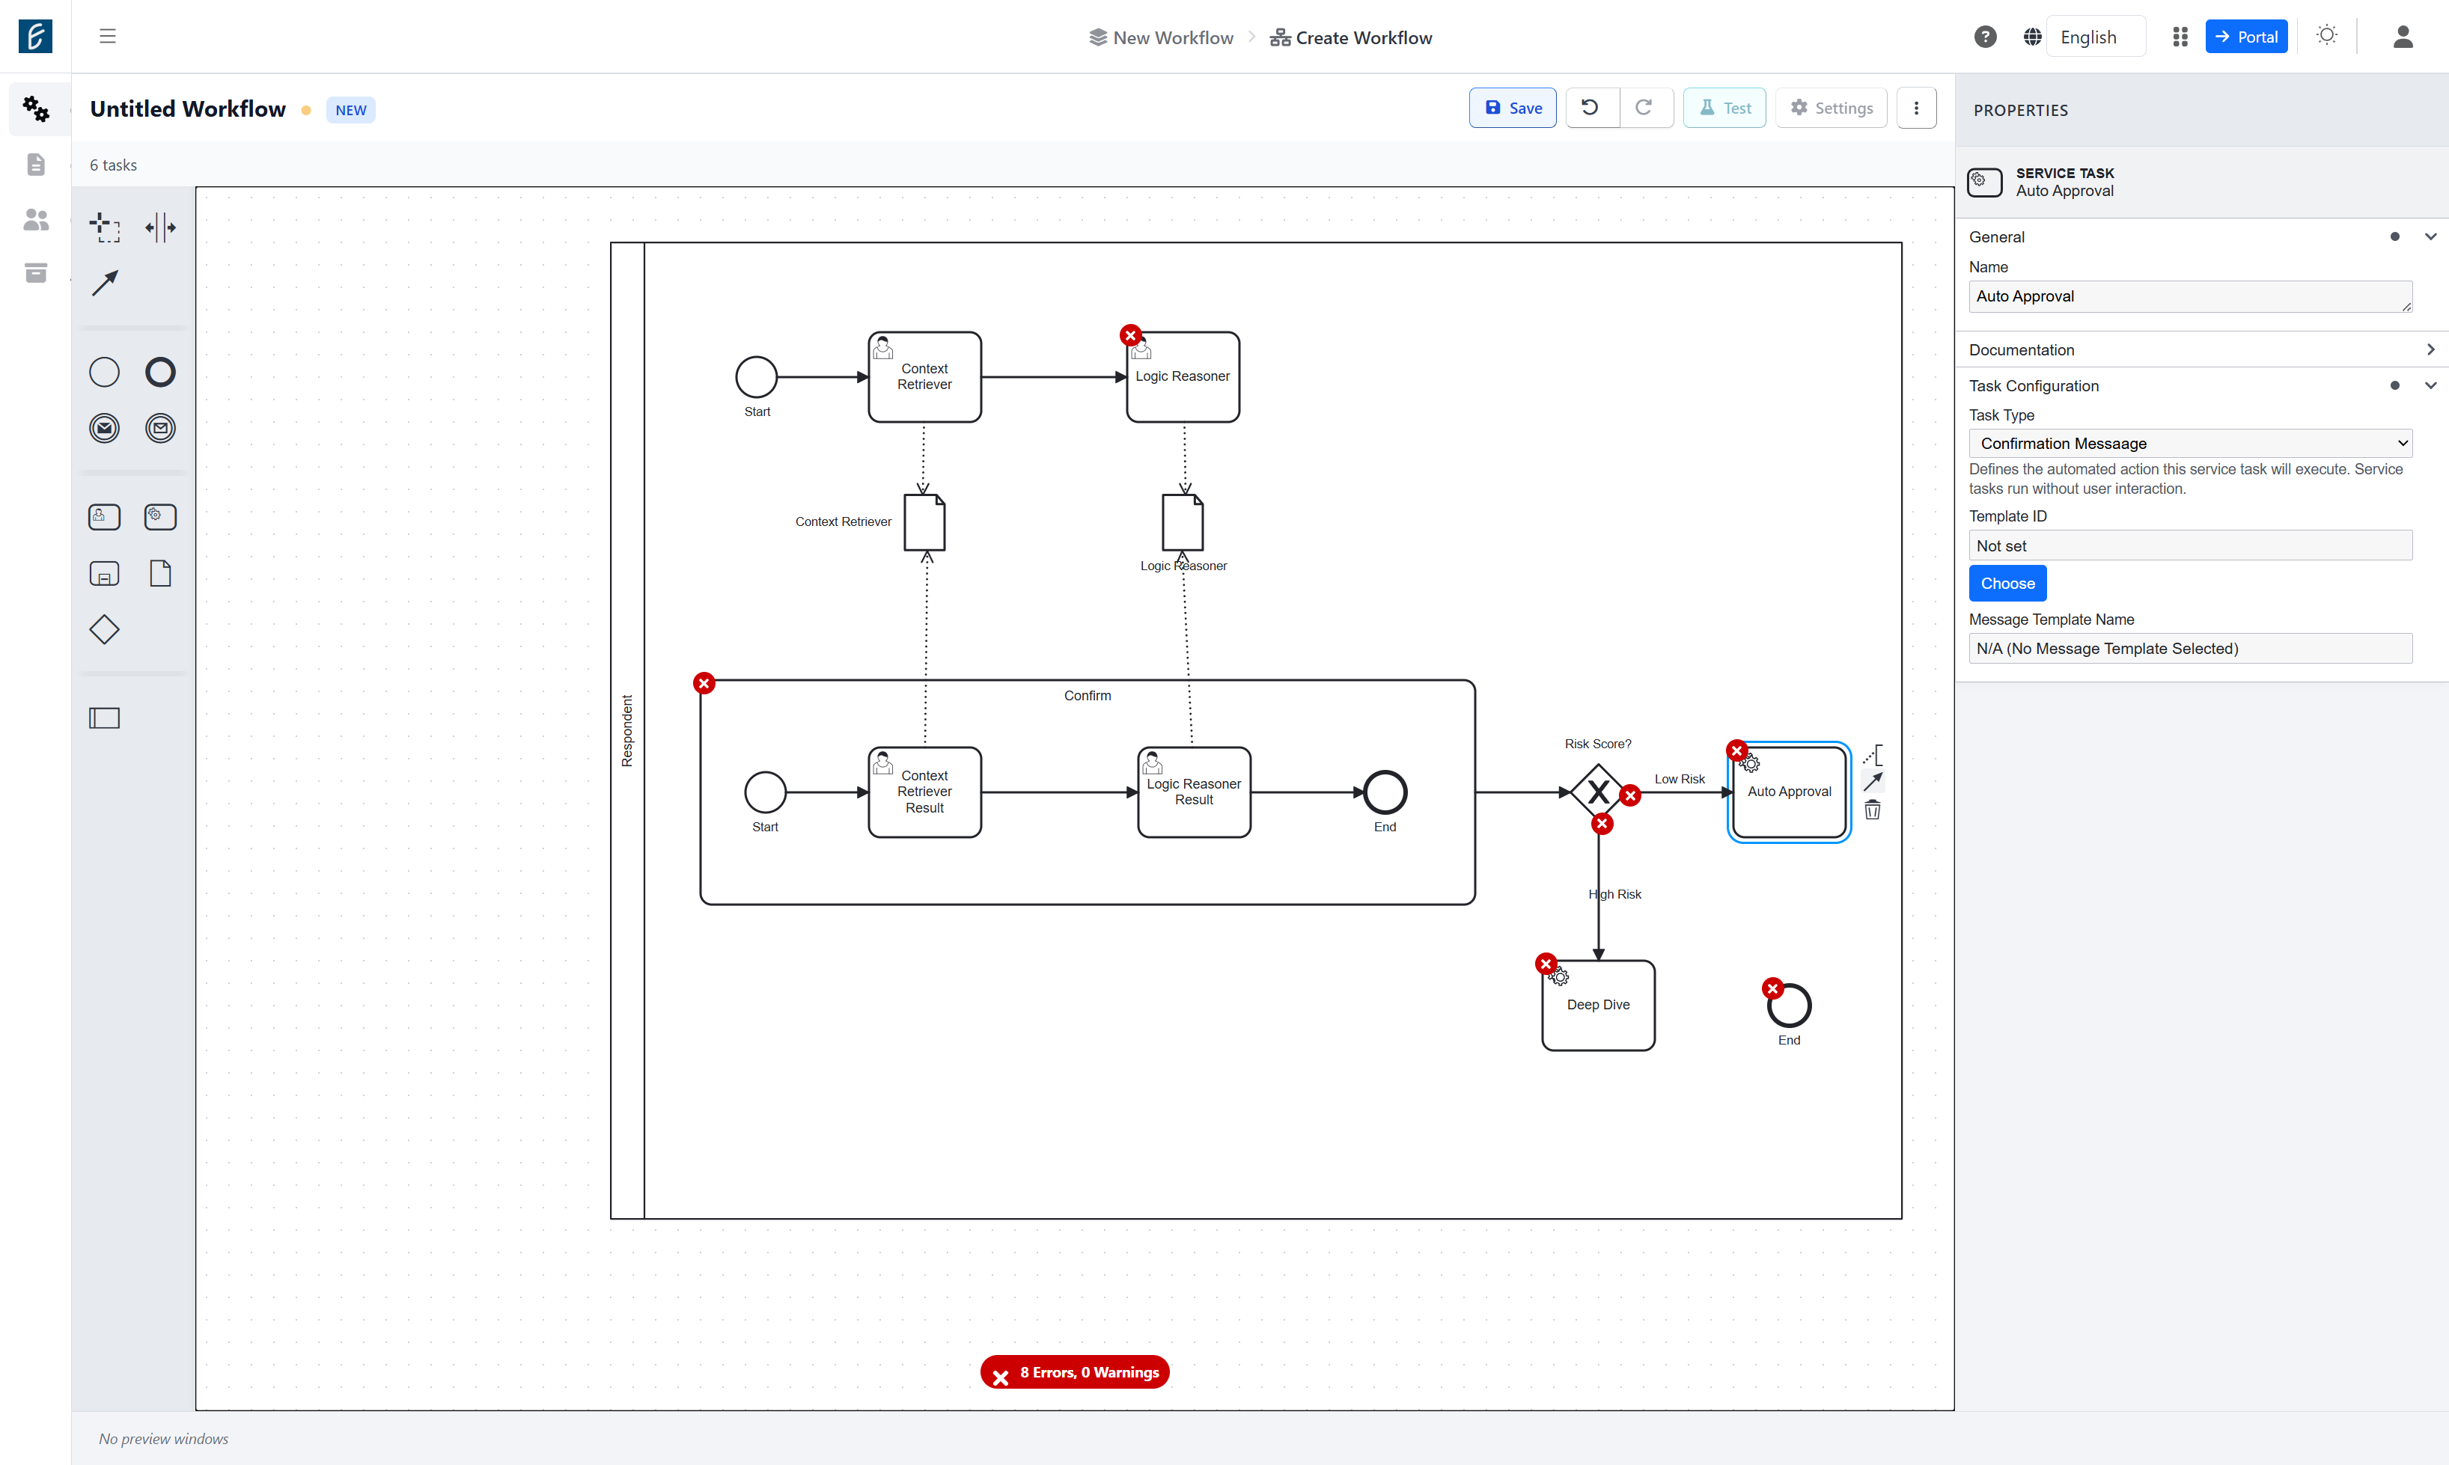Image resolution: width=2449 pixels, height=1465 pixels.
Task: Add a subprocess from palette
Action: point(105,574)
